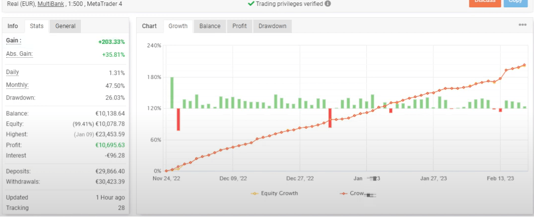
Task: Click the blue Copy button
Action: click(515, 2)
